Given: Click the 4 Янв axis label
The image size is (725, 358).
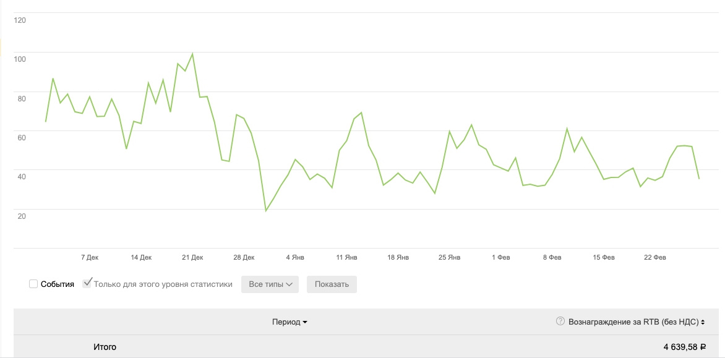Looking at the screenshot, I should click(295, 257).
